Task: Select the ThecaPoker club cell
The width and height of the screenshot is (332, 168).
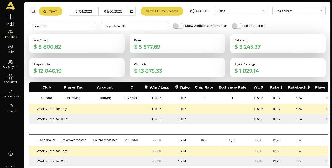Action: point(47,140)
